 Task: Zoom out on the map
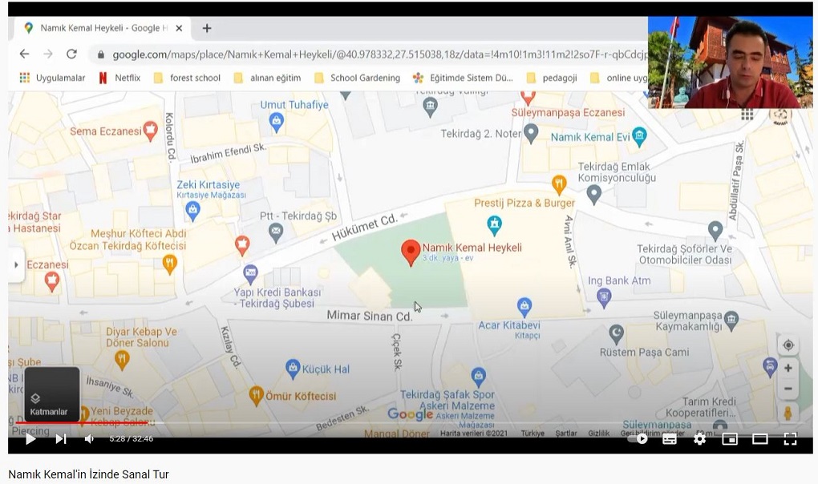coord(788,389)
